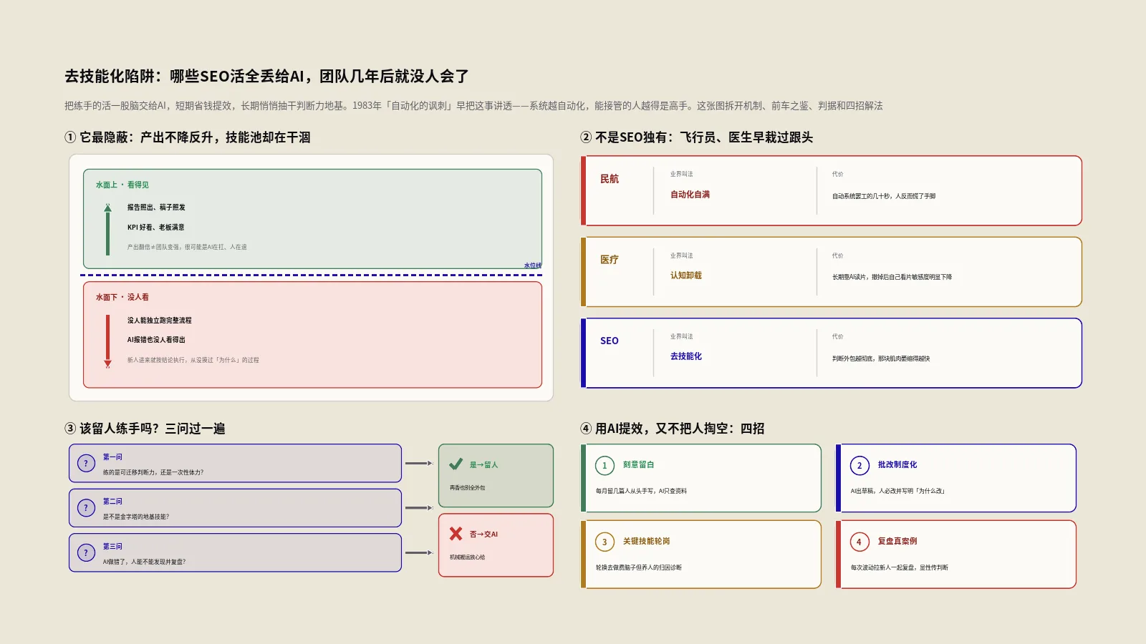
Task: Click the 是→留人 label
Action: click(483, 465)
